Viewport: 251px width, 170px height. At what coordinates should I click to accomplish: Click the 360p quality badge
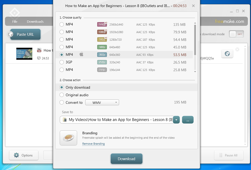coord(102,54)
